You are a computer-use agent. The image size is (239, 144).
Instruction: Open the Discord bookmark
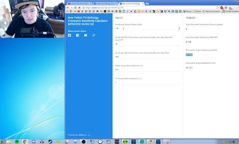point(187,11)
